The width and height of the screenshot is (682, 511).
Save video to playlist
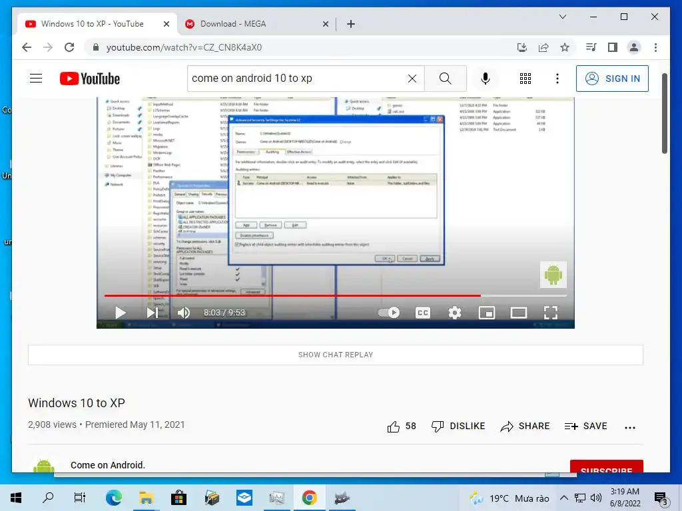(x=585, y=426)
